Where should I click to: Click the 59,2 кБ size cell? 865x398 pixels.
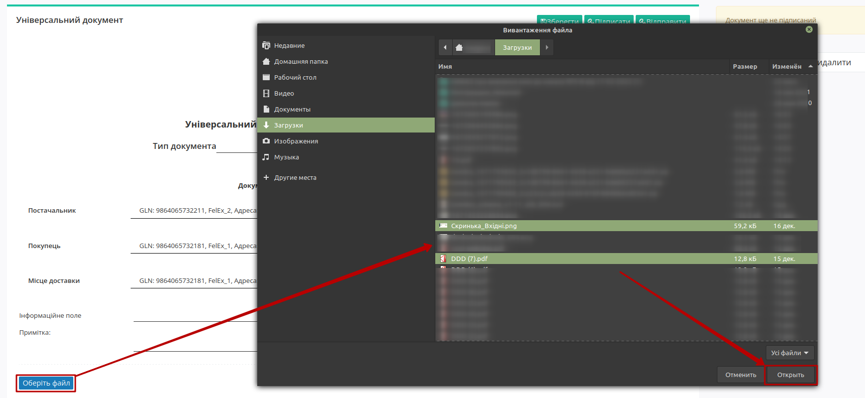[745, 226]
